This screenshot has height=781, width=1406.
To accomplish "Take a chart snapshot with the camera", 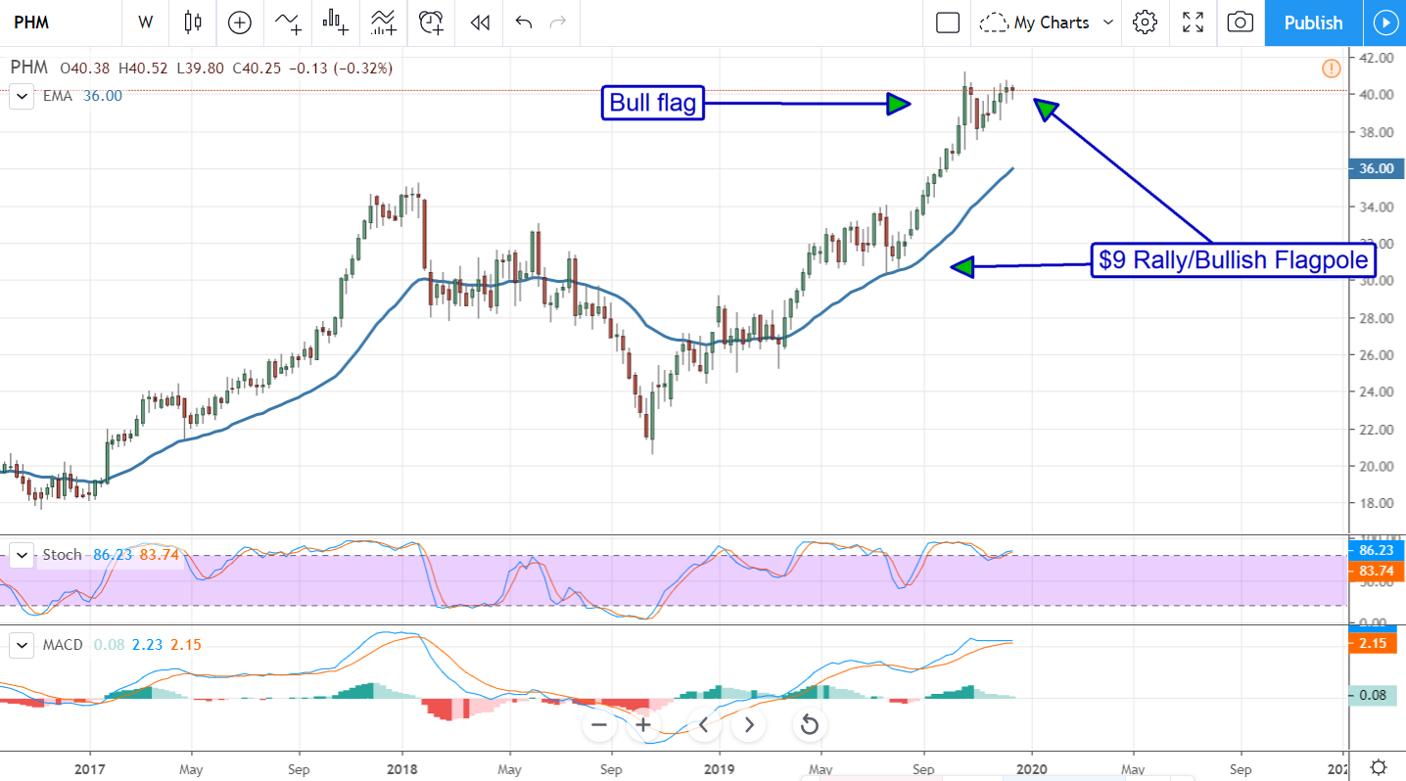I will pos(1241,23).
